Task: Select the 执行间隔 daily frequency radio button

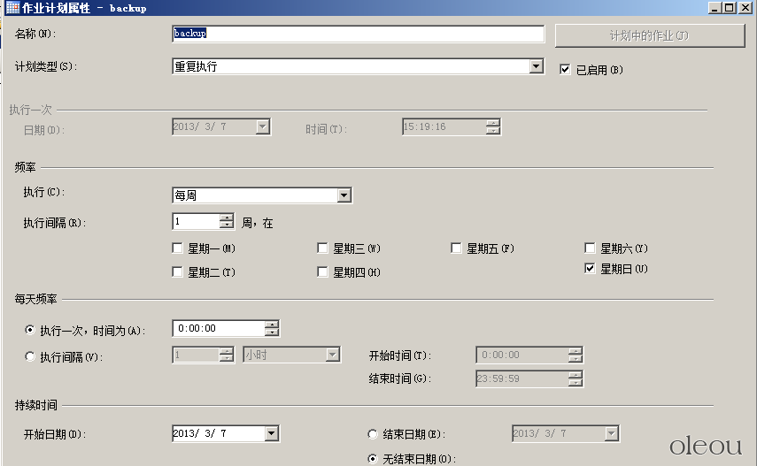Action: 30,356
